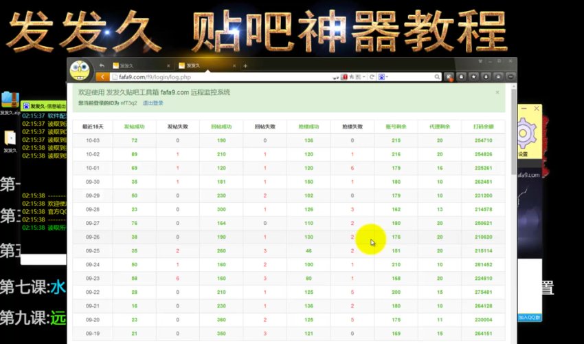Click the minimize button of the yellow settings window
The image size is (584, 344).
(x=524, y=109)
